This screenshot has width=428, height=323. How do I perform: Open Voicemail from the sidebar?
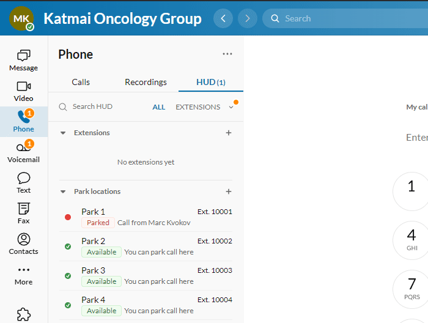pyautogui.click(x=23, y=152)
